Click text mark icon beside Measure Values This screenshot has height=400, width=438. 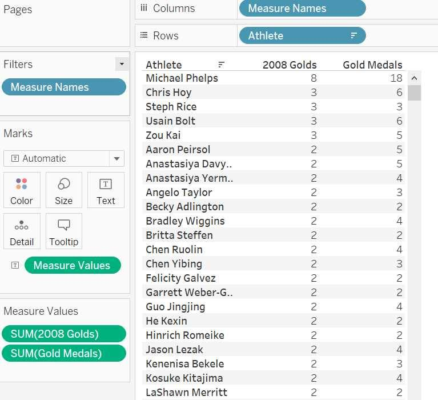(x=15, y=265)
